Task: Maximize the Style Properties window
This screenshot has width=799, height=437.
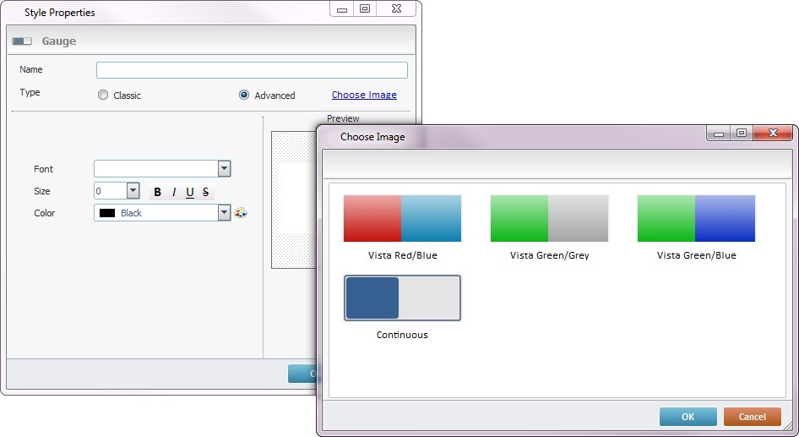Action: tap(365, 8)
